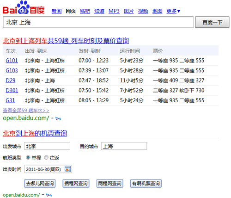The width and height of the screenshot is (231, 198).
Task: Open the MP3 search tab
Action: click(x=114, y=11)
